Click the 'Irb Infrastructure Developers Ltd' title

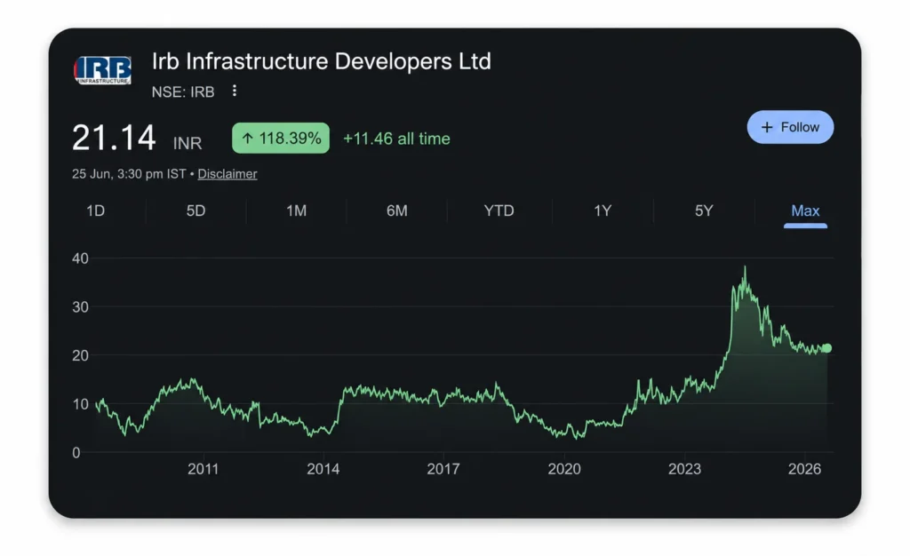(x=322, y=61)
